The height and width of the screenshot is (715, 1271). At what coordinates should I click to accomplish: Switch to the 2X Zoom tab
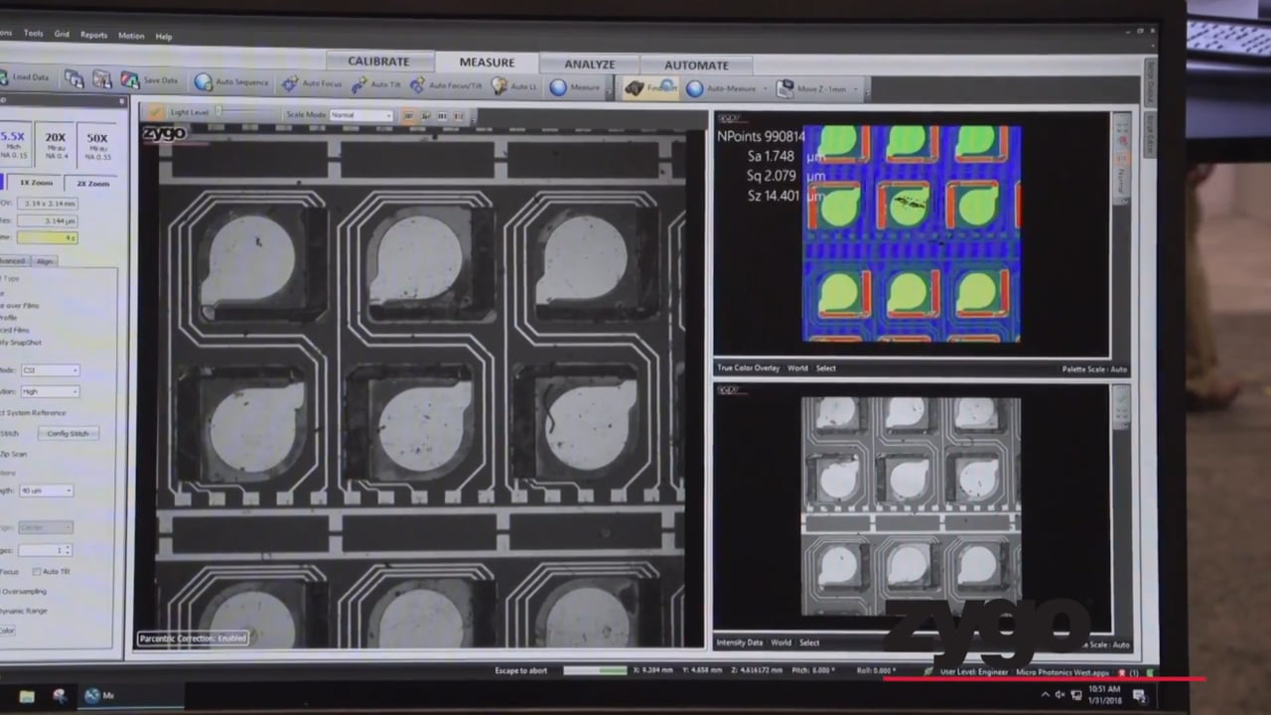(x=91, y=183)
